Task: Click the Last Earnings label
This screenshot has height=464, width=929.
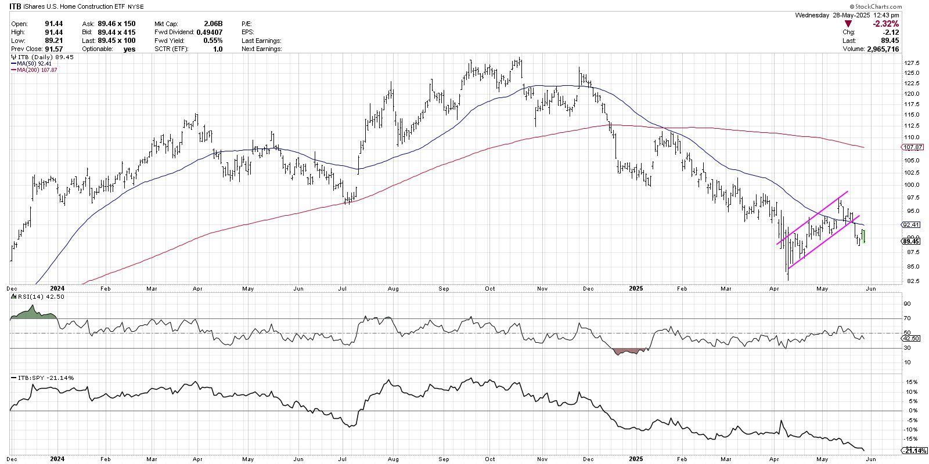Action: (261, 41)
